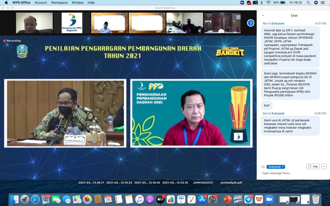This screenshot has height=206, width=330.
Task: Open the Everyone recipient dropdown
Action: click(x=276, y=167)
